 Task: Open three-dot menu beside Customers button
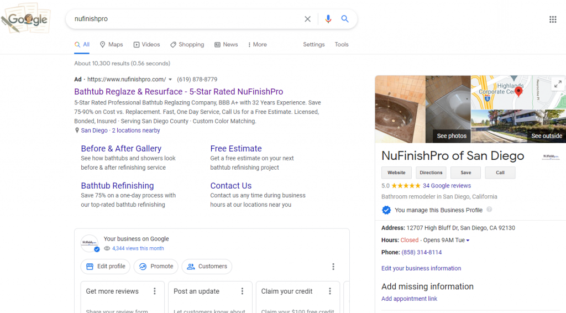[x=333, y=267]
